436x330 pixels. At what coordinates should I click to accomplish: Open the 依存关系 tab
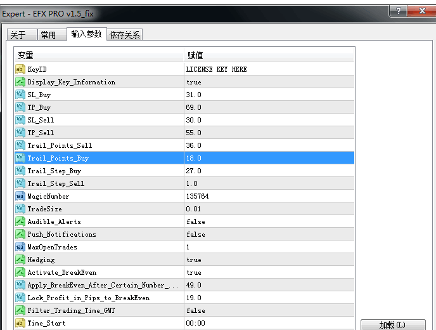tap(125, 35)
